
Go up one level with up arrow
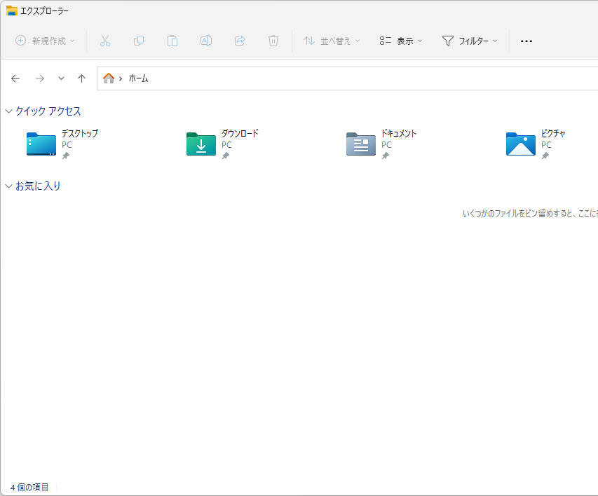tap(81, 78)
